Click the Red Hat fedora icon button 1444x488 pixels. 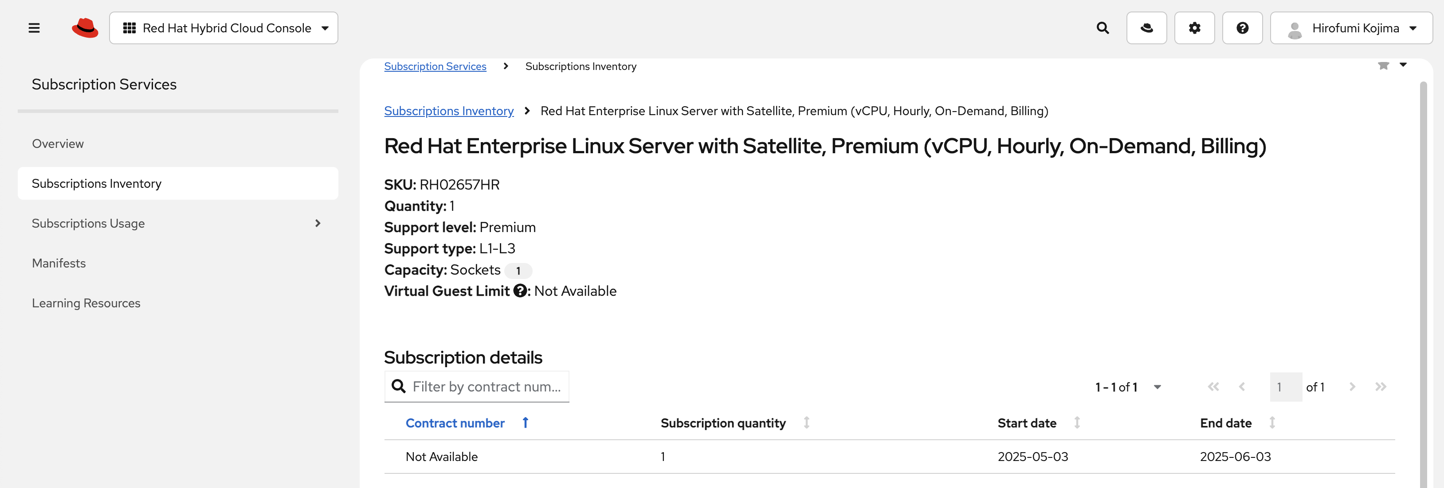pos(1146,28)
